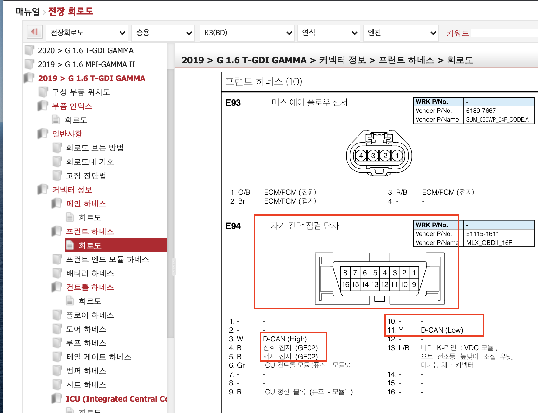The image size is (538, 413).
Task: Select 2019 > G 1.6 MPI-GAMMA II entry
Action: pos(86,64)
